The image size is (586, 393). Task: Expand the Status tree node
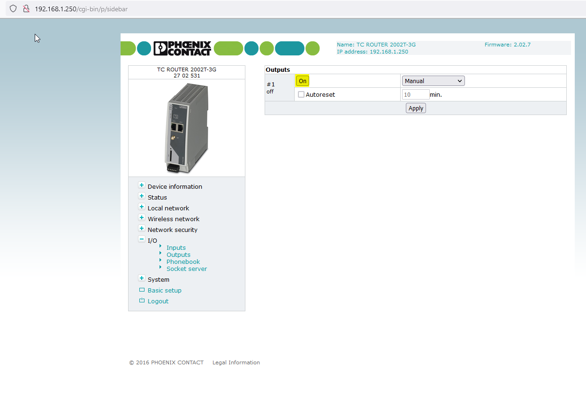142,196
